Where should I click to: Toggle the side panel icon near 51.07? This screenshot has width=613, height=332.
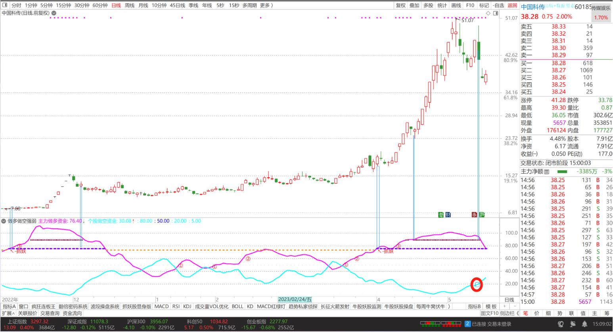(495, 13)
